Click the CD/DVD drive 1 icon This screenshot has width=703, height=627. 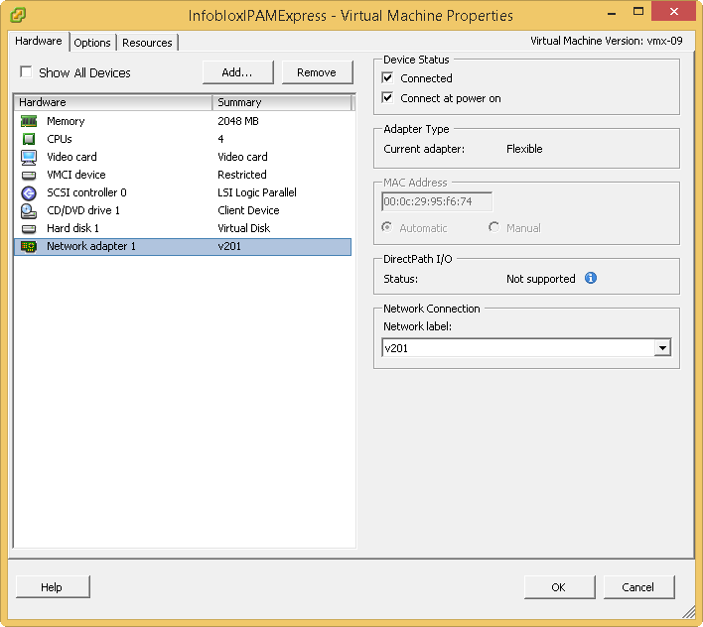click(29, 211)
